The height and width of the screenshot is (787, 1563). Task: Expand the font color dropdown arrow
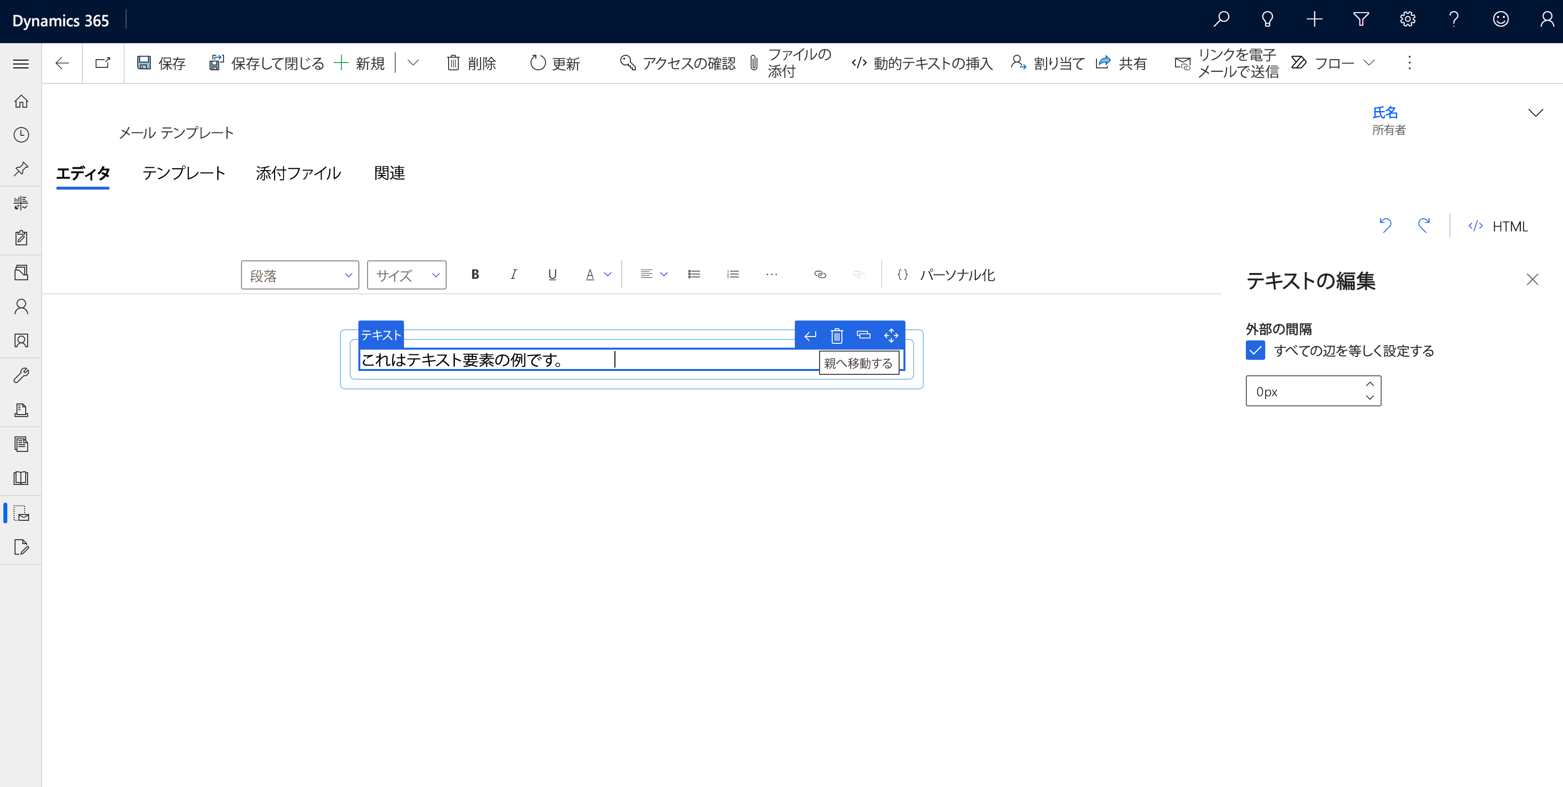(607, 275)
